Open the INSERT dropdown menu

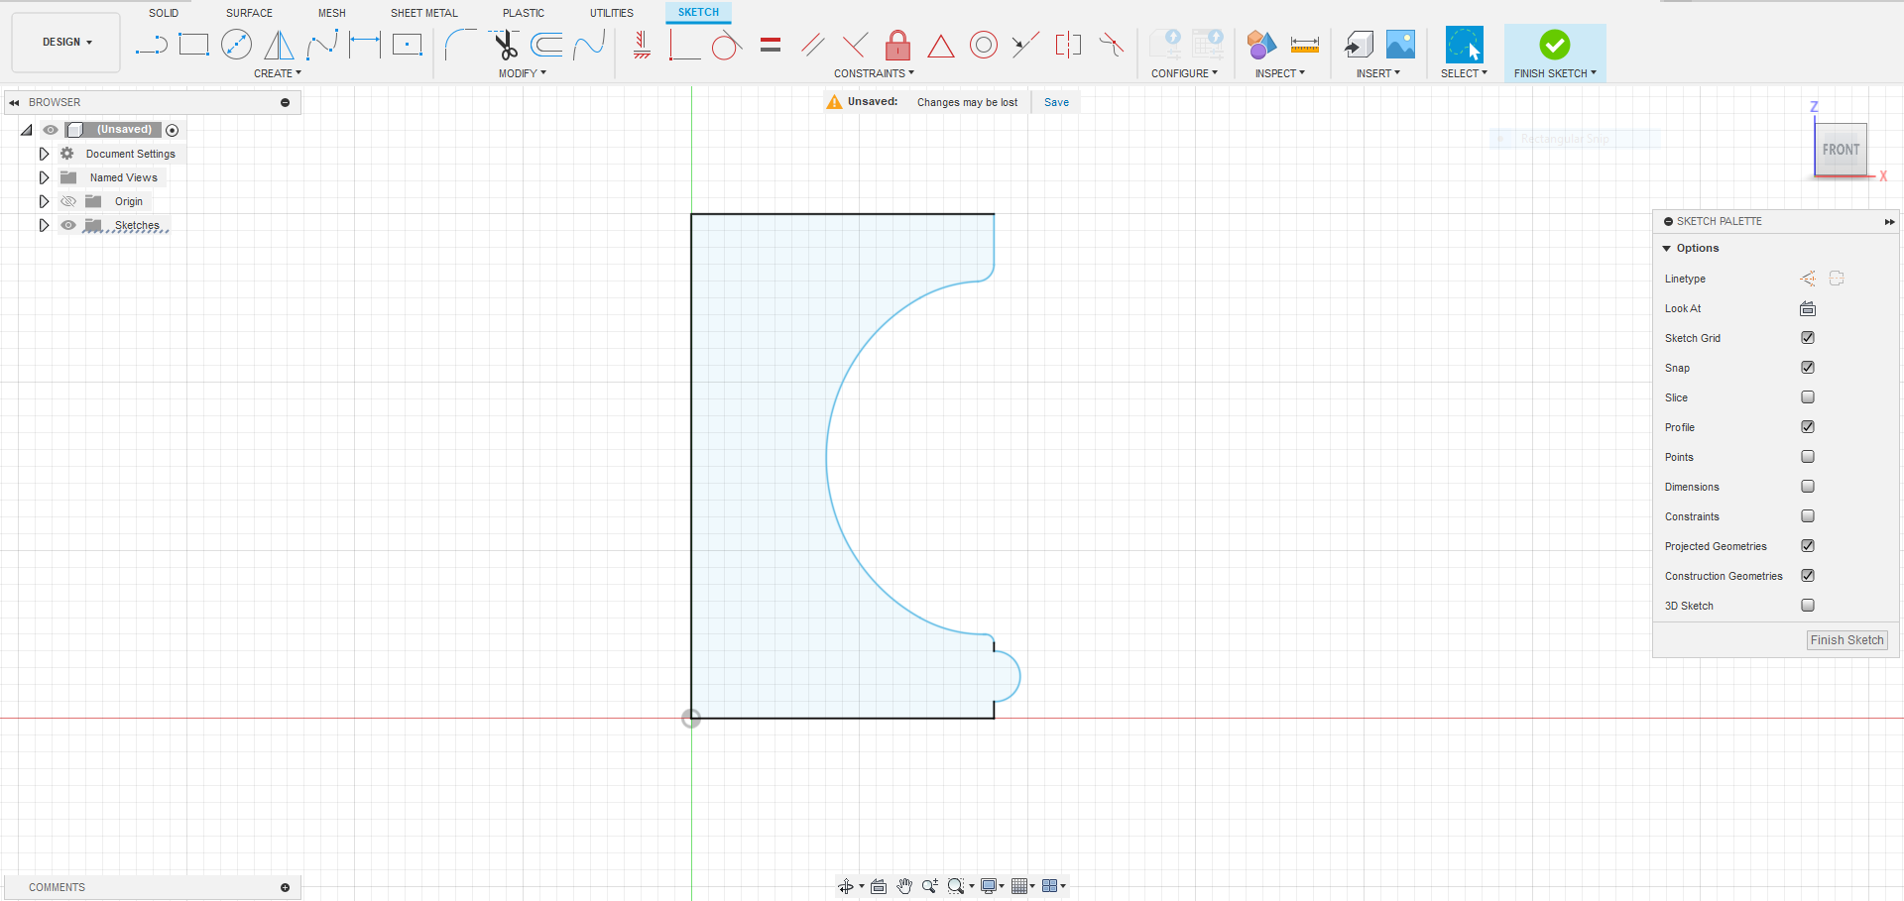(1378, 73)
